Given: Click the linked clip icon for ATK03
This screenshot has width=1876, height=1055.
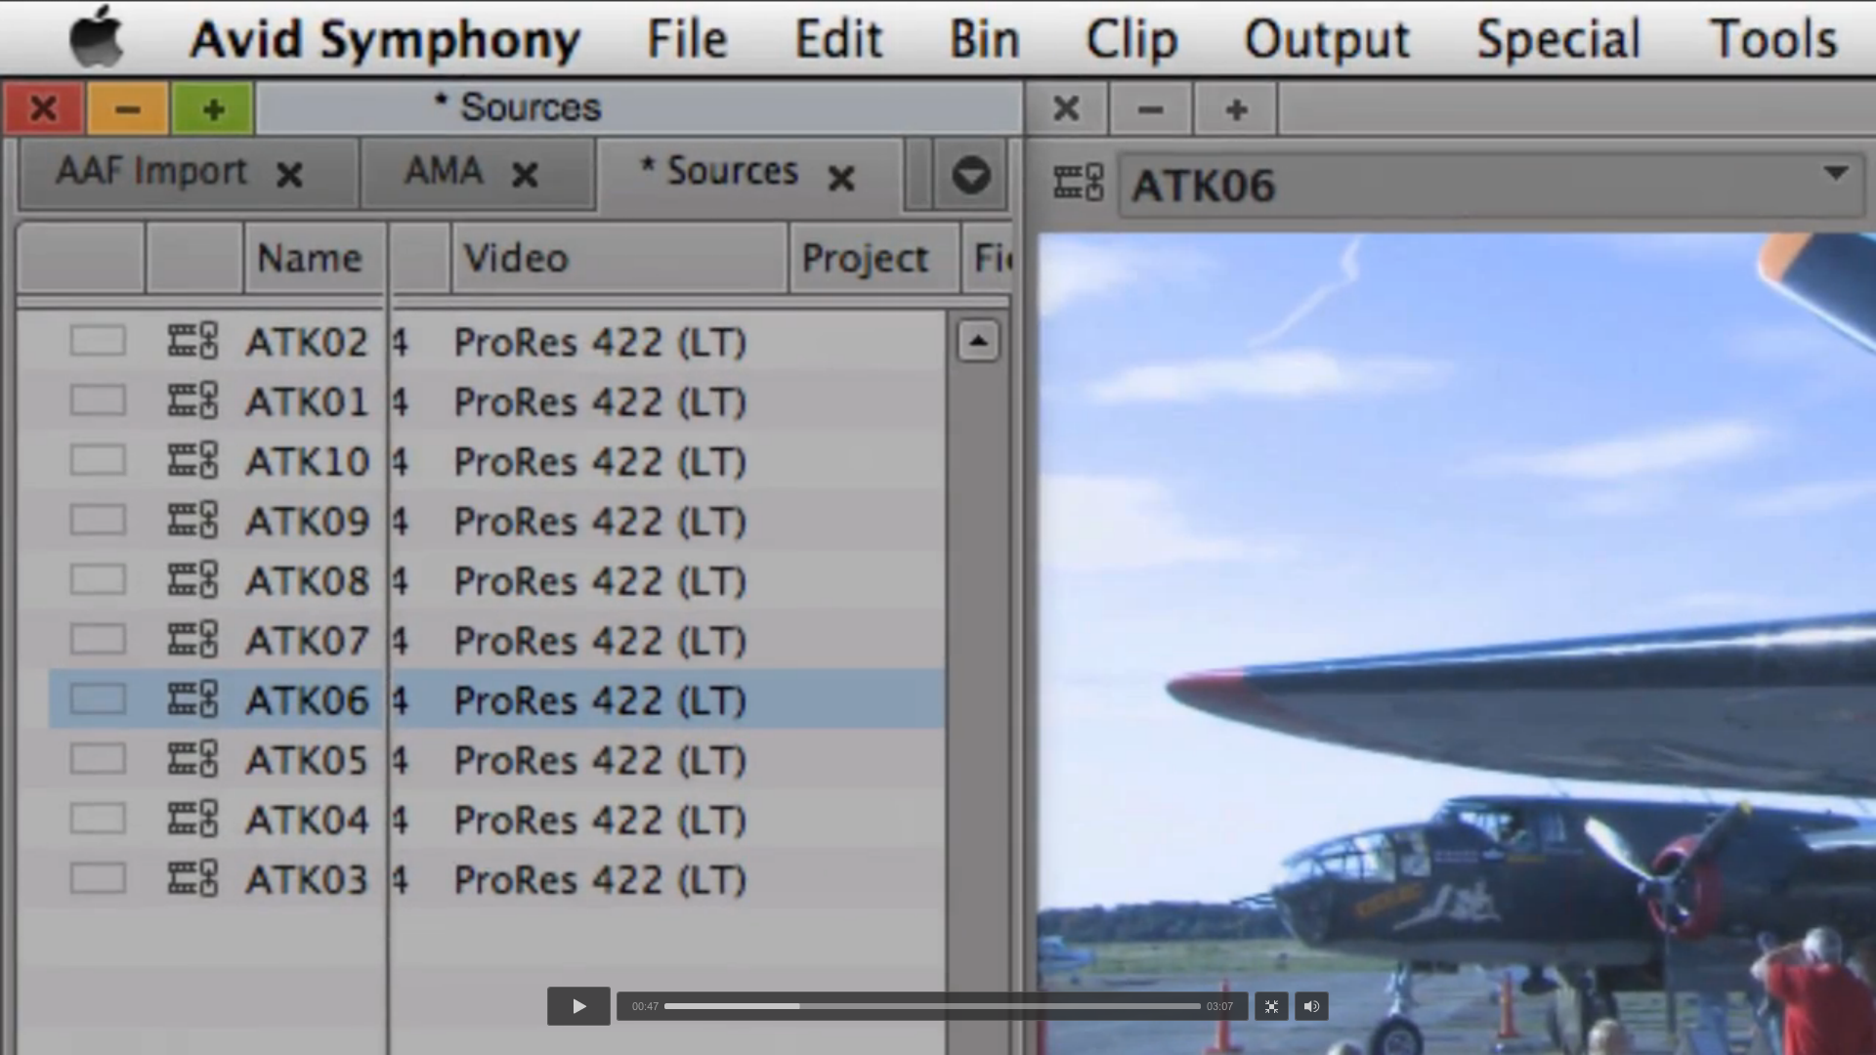Looking at the screenshot, I should pos(192,878).
